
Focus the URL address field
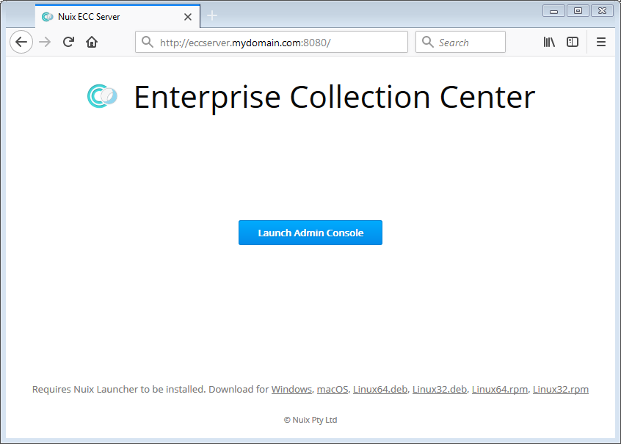pos(272,42)
